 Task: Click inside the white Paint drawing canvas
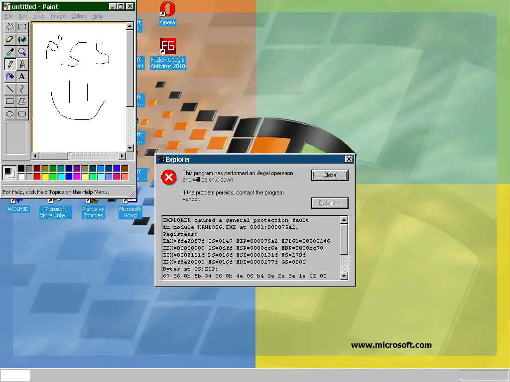coord(79,87)
